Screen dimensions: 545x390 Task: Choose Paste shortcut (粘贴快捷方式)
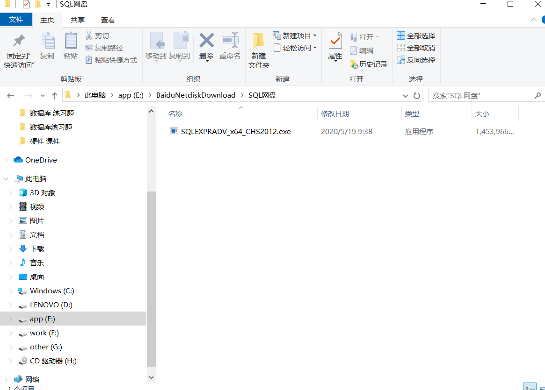[x=111, y=60]
